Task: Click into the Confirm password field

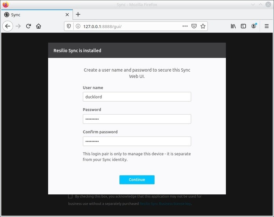Action: click(x=137, y=141)
